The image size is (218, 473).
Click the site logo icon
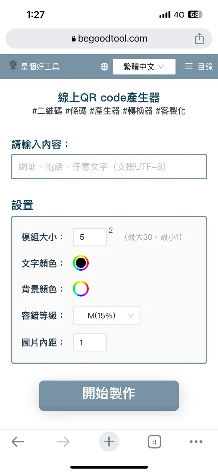click(13, 66)
